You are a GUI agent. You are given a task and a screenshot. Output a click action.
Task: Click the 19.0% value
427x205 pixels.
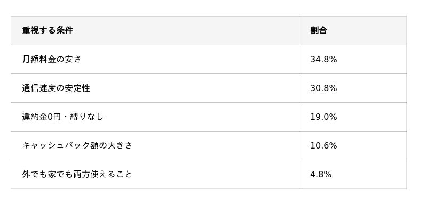pos(323,117)
